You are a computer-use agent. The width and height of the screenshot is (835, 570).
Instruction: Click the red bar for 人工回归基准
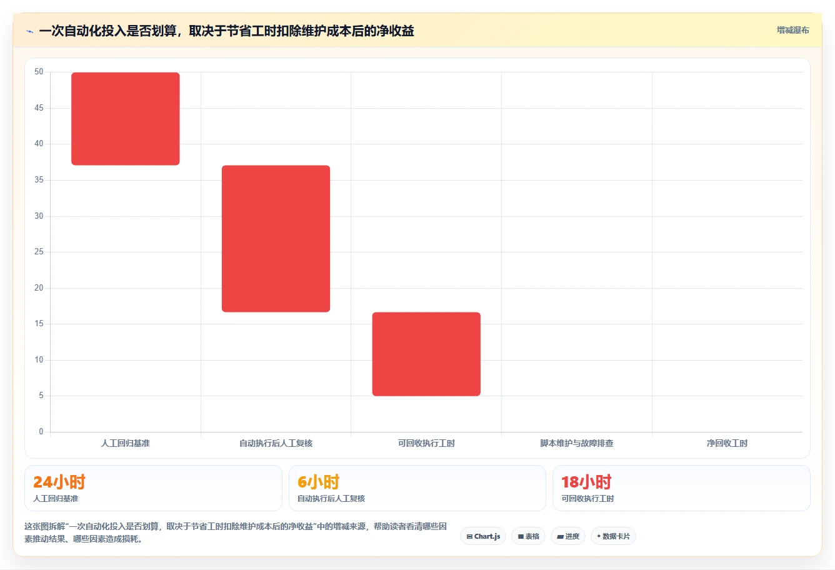(126, 119)
